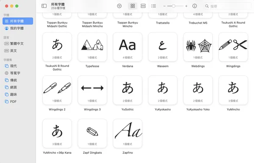This screenshot has width=254, height=163.
Task: Open the 傳統 font collection
Action: click(18, 80)
